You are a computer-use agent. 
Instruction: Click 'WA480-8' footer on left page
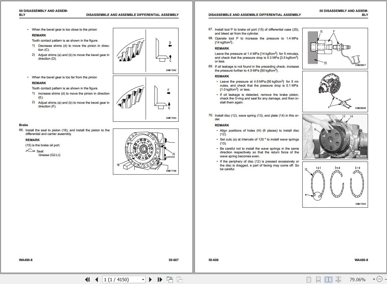(x=26, y=260)
